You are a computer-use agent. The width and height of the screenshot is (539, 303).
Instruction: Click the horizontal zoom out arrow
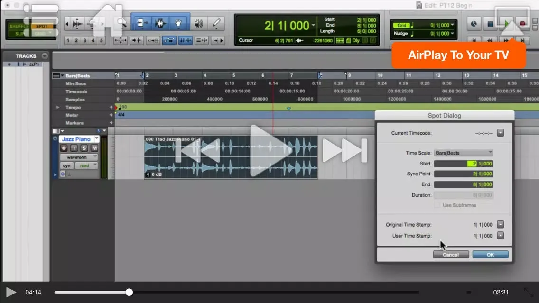click(67, 24)
